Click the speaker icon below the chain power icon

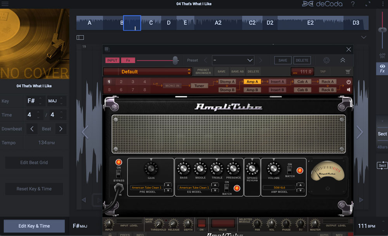tap(348, 90)
